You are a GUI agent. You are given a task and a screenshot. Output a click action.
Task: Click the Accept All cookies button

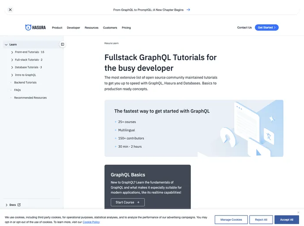pos(287,220)
